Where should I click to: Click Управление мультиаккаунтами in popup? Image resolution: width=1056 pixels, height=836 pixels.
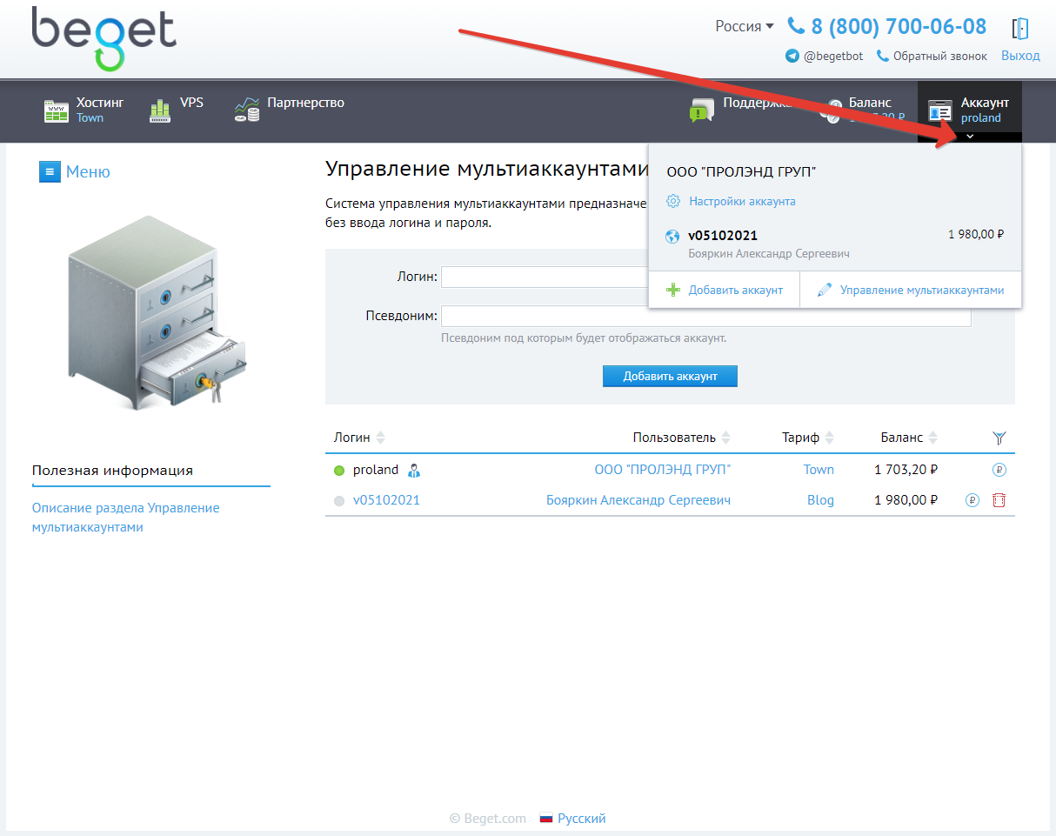tap(921, 290)
